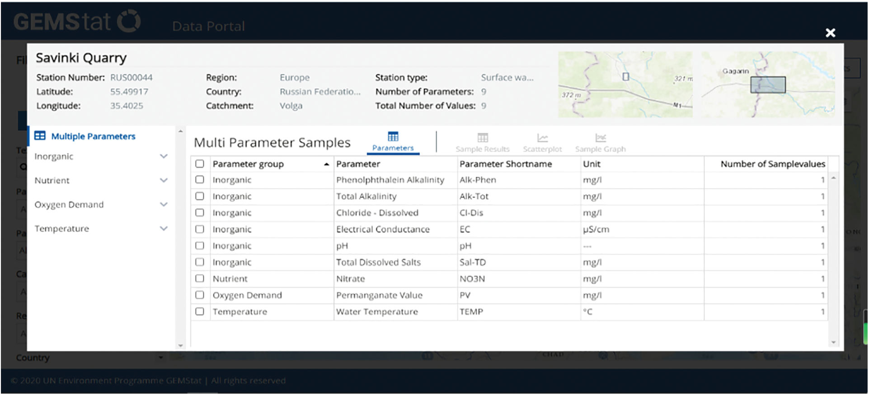Open the Sample Graph icon
Viewport: 869px width, 395px height.
click(600, 138)
